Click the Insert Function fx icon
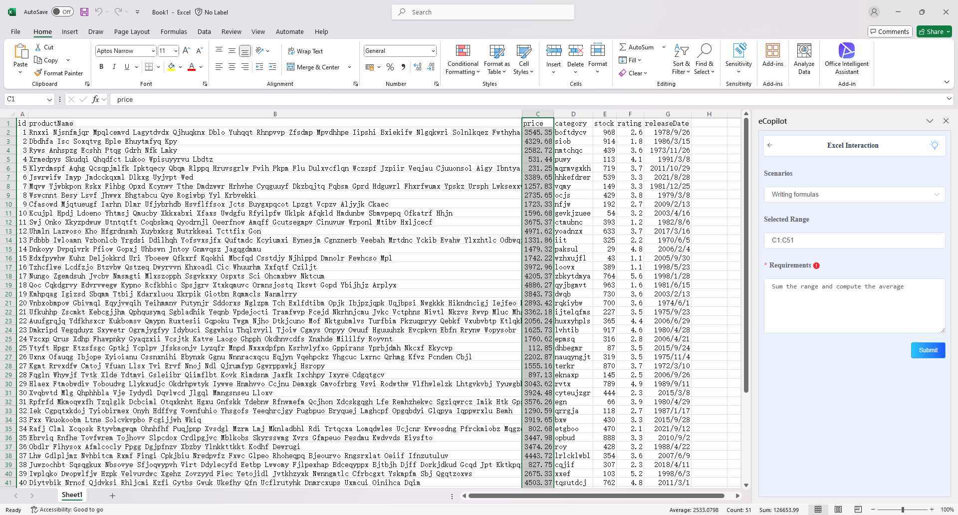958x515 pixels. 95,99
